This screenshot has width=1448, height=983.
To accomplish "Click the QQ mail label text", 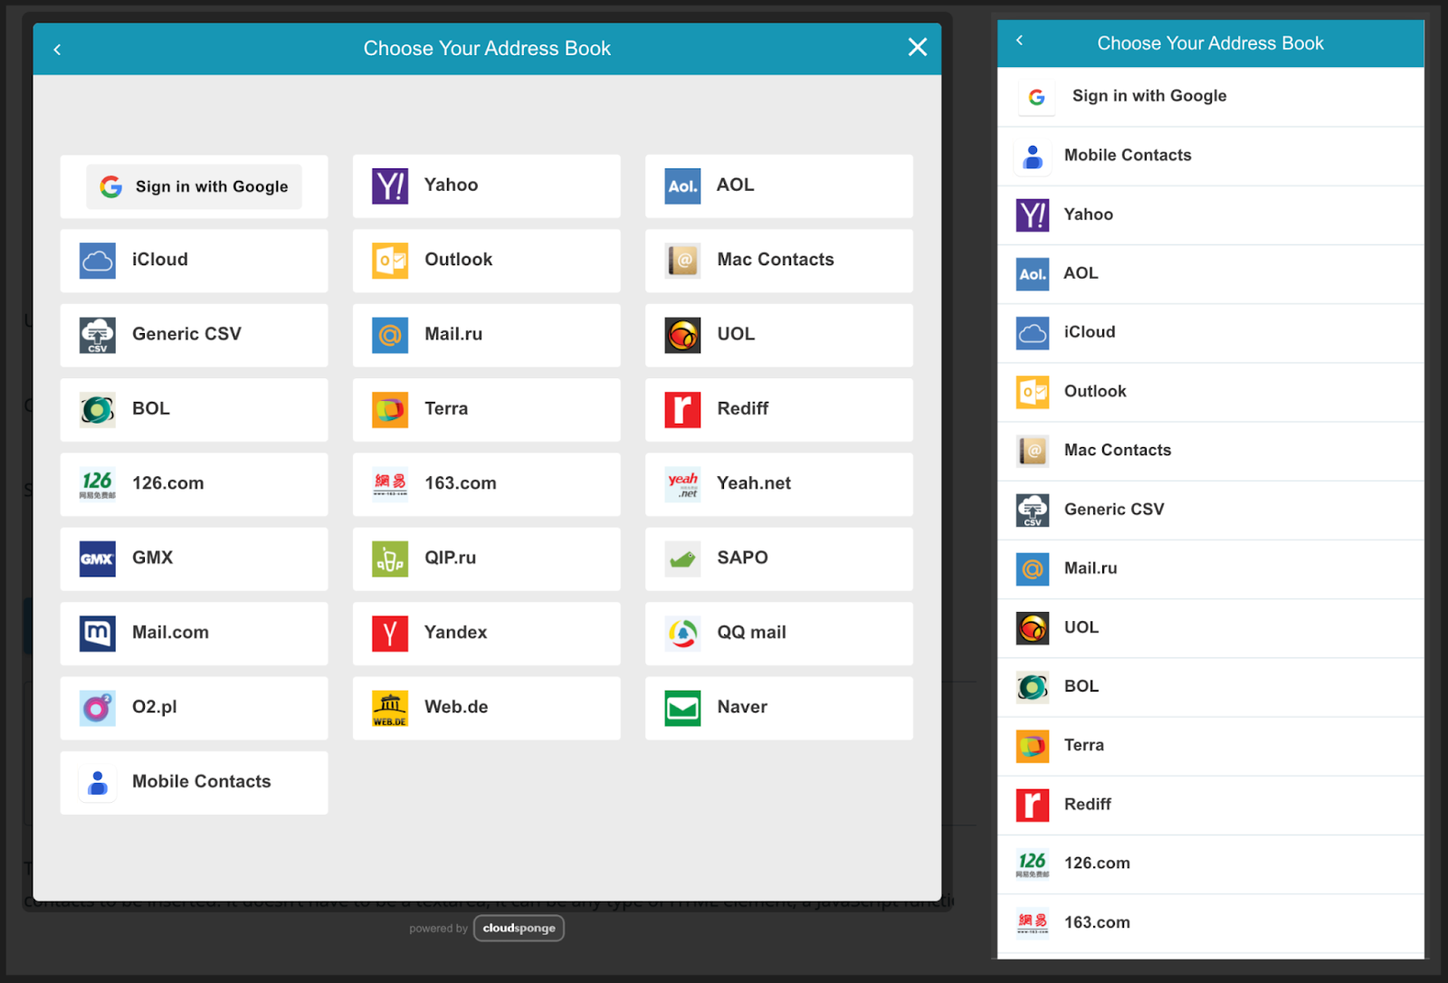I will point(751,633).
